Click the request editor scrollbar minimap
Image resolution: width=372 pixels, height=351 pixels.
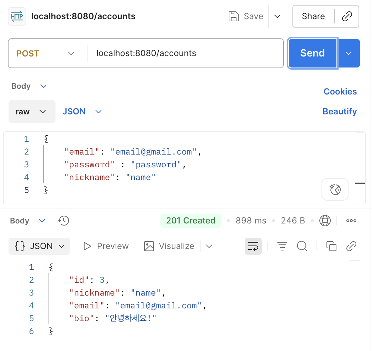(x=360, y=168)
